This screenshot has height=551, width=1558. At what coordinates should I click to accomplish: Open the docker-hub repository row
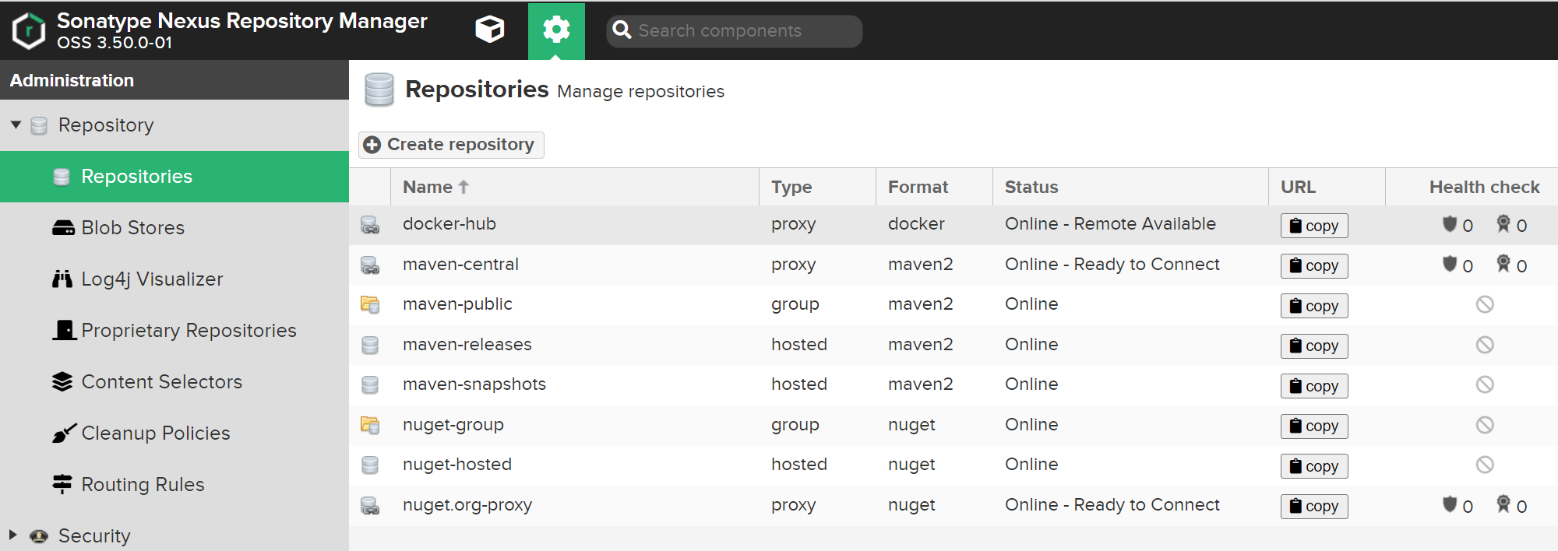pyautogui.click(x=953, y=225)
